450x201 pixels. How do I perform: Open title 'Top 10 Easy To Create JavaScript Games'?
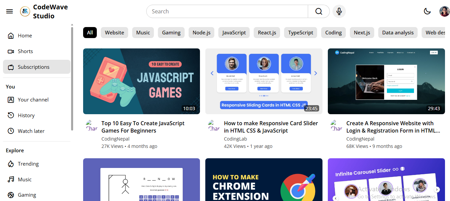coord(143,127)
